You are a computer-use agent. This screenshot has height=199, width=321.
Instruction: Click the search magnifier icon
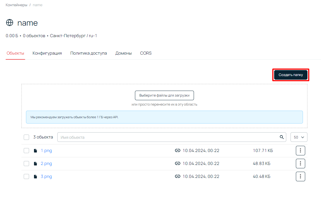[x=281, y=137]
